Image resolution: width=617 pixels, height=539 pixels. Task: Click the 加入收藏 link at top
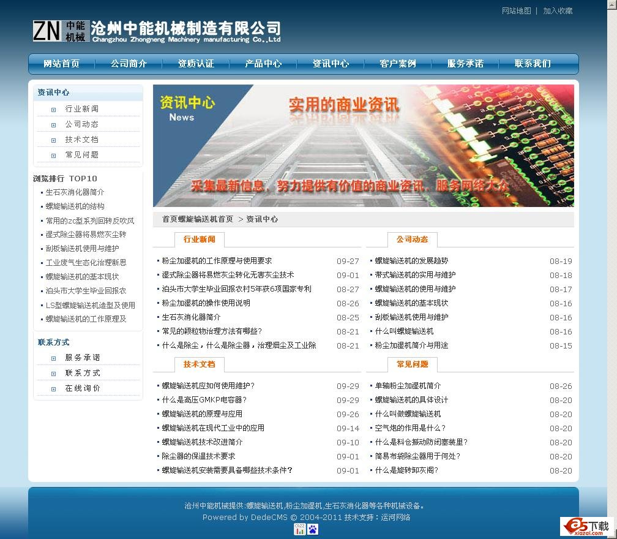coord(558,11)
